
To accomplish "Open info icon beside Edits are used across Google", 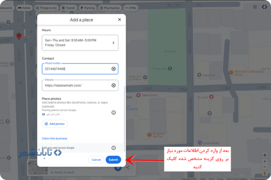I will click(x=113, y=148).
